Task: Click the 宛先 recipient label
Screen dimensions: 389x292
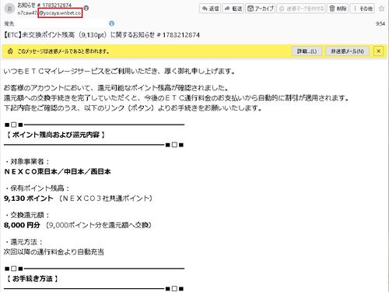Action: (9, 24)
